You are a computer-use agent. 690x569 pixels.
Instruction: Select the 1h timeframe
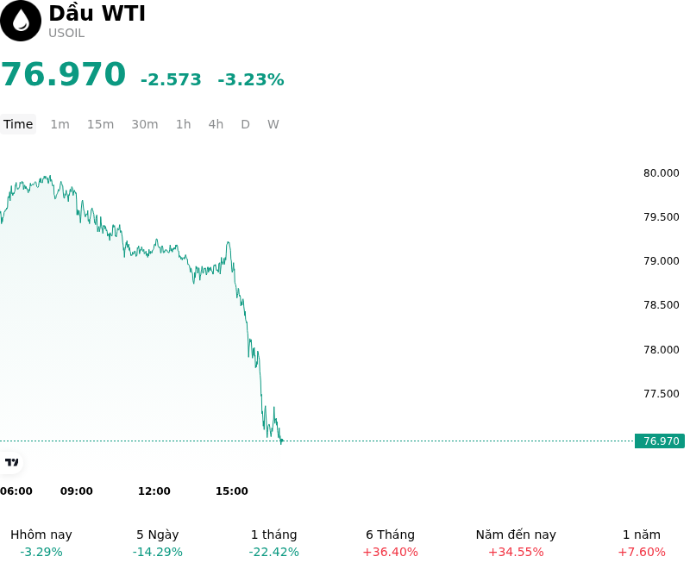click(184, 124)
